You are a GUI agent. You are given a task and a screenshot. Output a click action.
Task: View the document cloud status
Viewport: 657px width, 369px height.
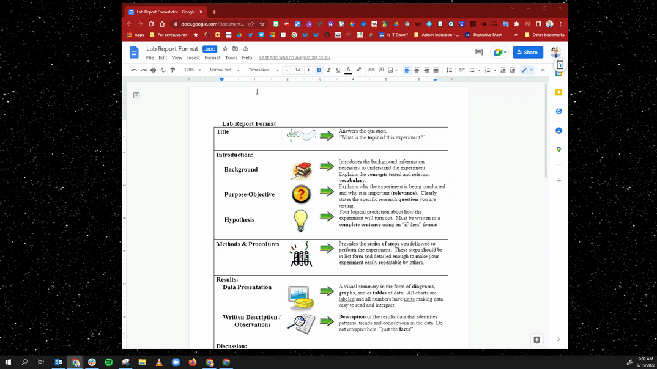245,49
